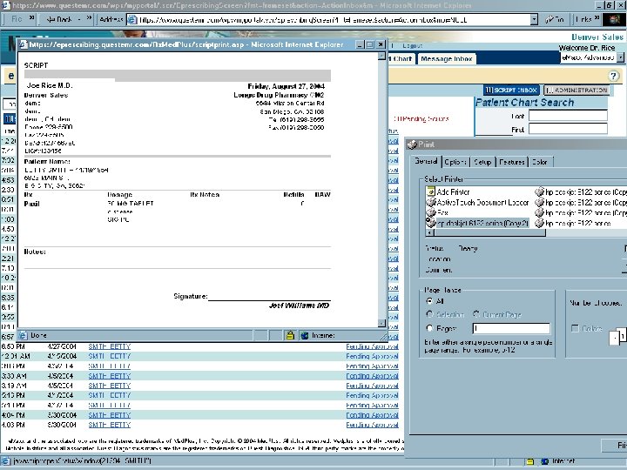Click the script popup scrollbar up arrow
Image resolution: width=627 pixels, height=470 pixels.
(x=382, y=56)
